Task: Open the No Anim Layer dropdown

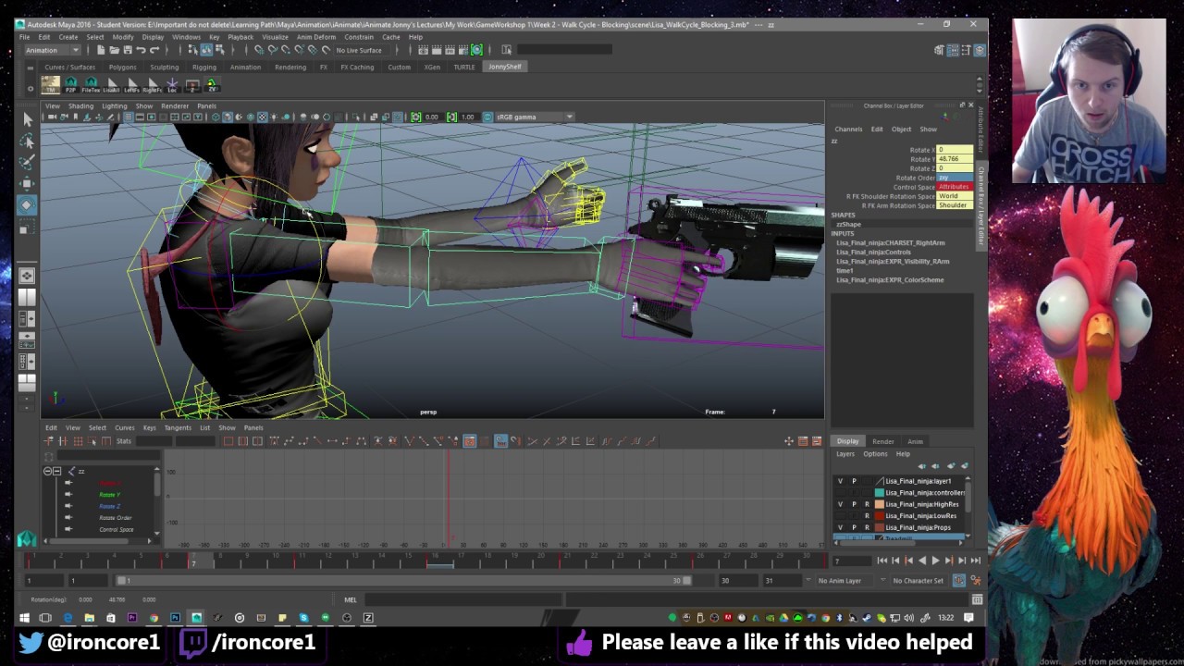Action: (x=844, y=581)
